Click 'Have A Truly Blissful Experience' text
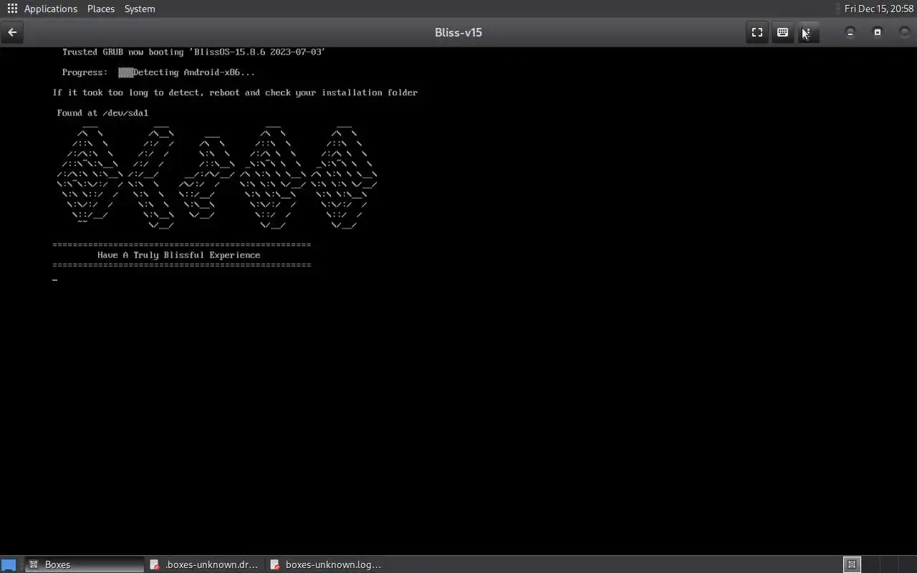 tap(178, 255)
